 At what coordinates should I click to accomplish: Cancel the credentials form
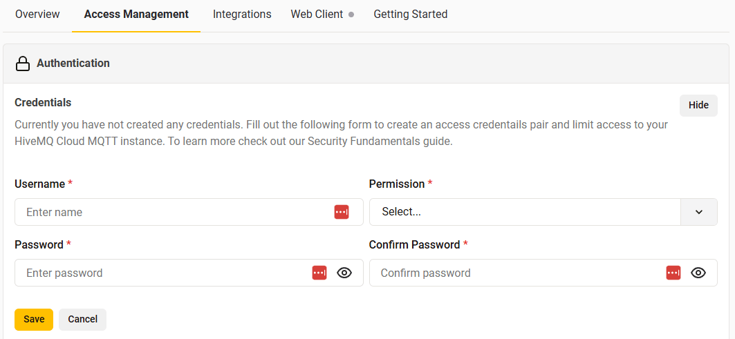click(82, 319)
